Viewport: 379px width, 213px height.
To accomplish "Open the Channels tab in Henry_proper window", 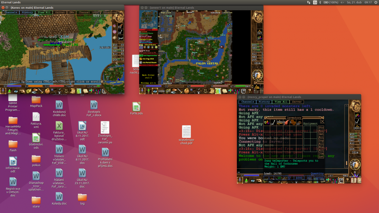I will 247,102.
